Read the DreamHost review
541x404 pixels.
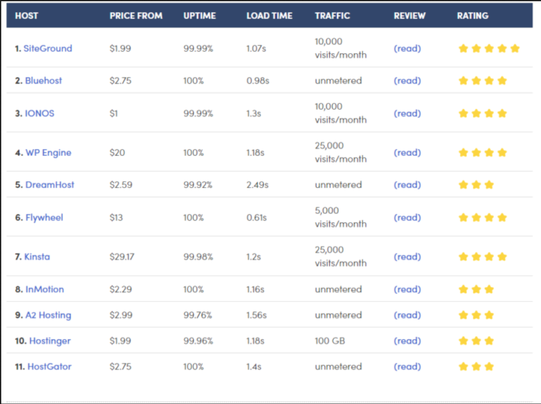pyautogui.click(x=407, y=185)
